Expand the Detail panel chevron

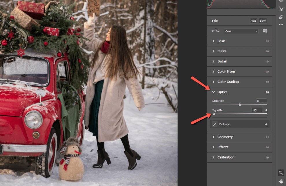(x=213, y=62)
